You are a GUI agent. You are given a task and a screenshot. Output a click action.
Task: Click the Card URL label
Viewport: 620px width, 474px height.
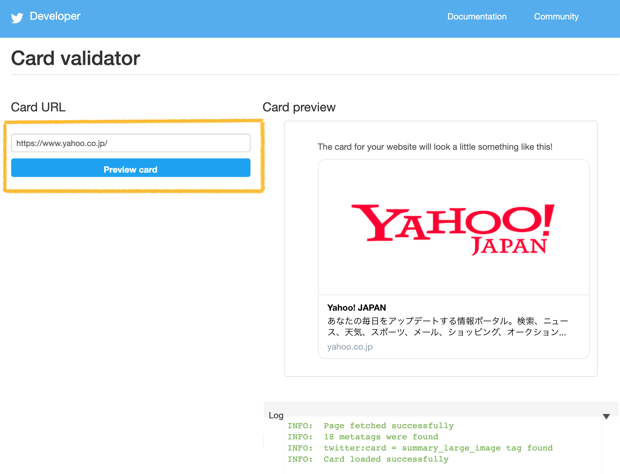click(x=38, y=107)
